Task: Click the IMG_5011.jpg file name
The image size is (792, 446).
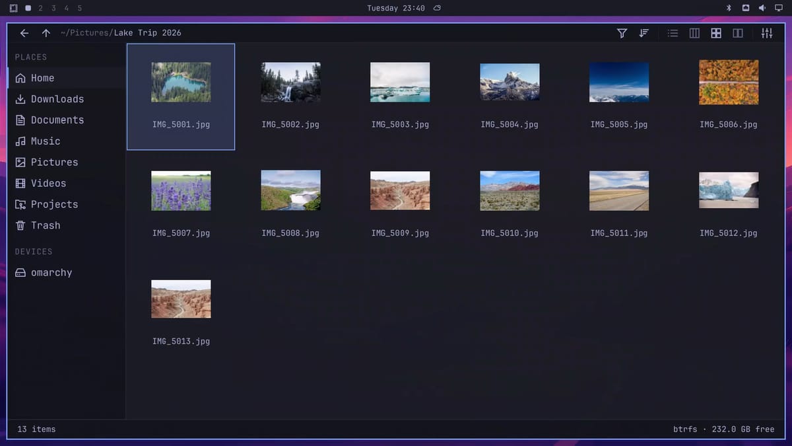Action: [x=619, y=233]
